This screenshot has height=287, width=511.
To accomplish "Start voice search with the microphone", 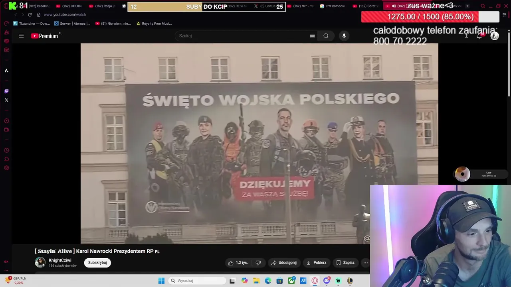I will tap(344, 36).
